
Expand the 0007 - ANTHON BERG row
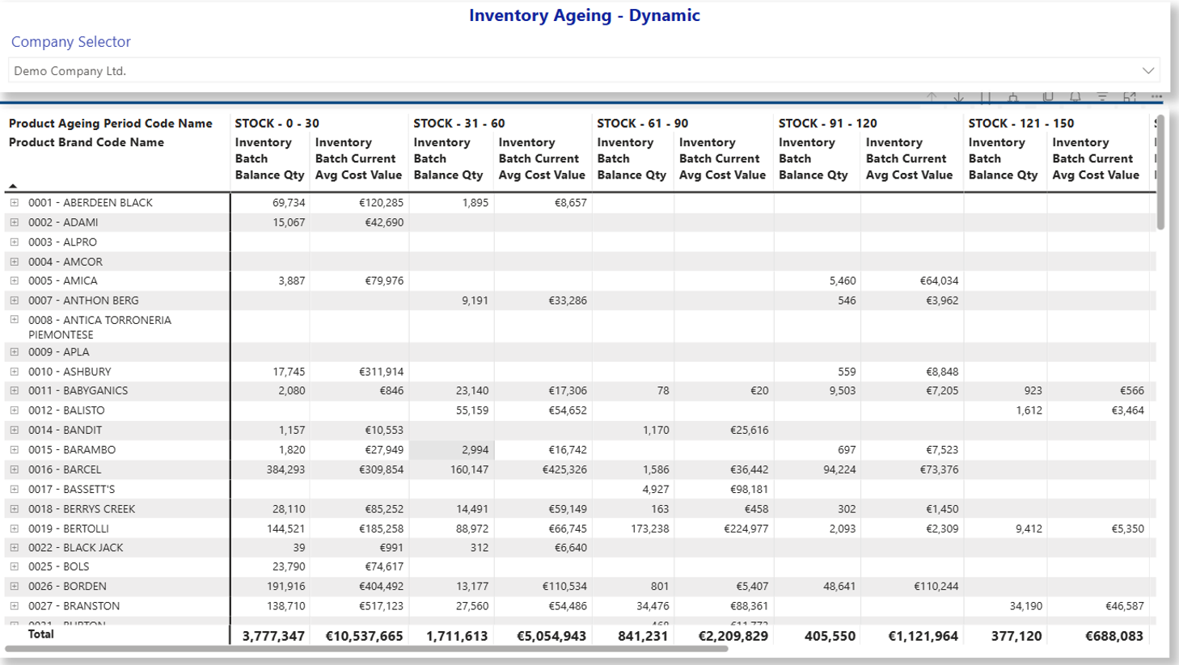15,300
